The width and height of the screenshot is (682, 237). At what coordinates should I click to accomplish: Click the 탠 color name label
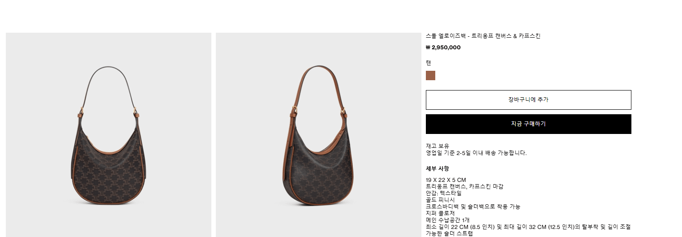(429, 63)
